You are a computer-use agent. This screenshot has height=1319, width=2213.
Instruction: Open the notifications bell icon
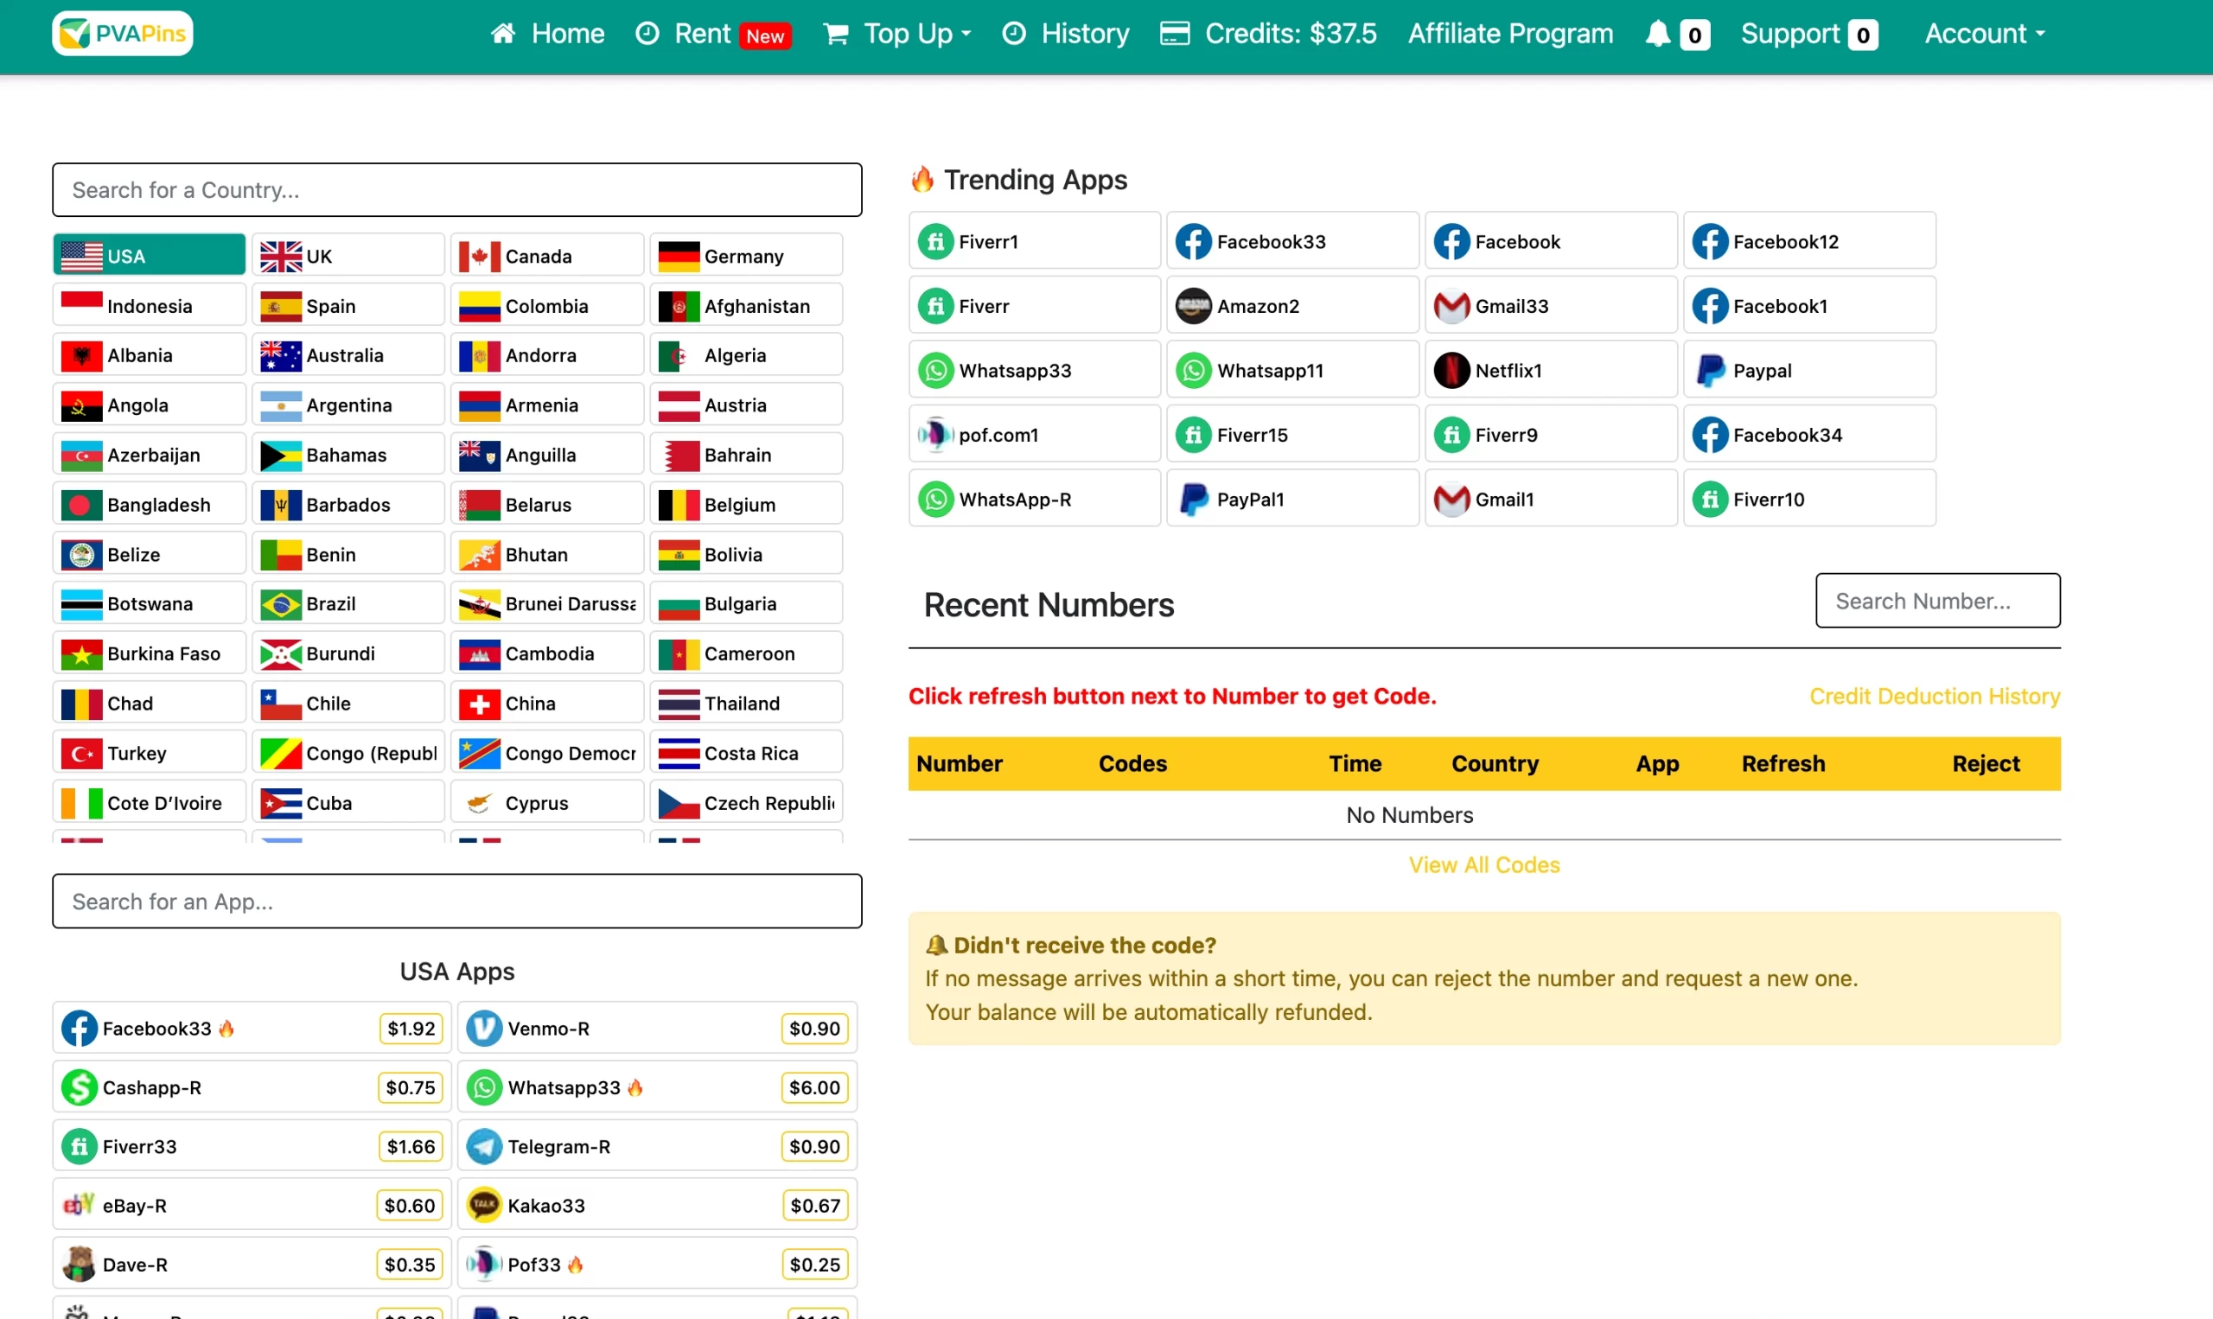click(1657, 34)
